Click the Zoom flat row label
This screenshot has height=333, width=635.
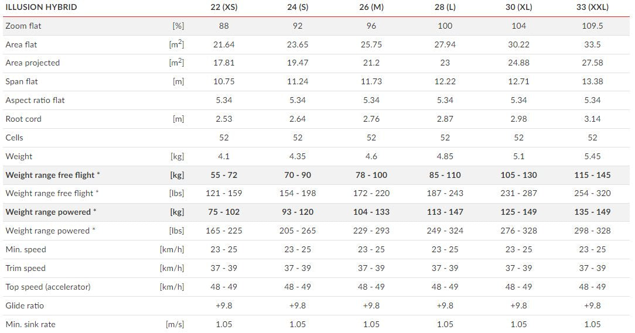(x=23, y=26)
